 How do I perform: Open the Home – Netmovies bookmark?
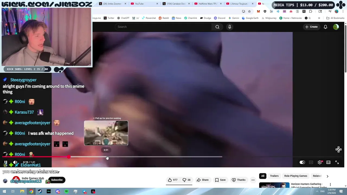[291, 18]
